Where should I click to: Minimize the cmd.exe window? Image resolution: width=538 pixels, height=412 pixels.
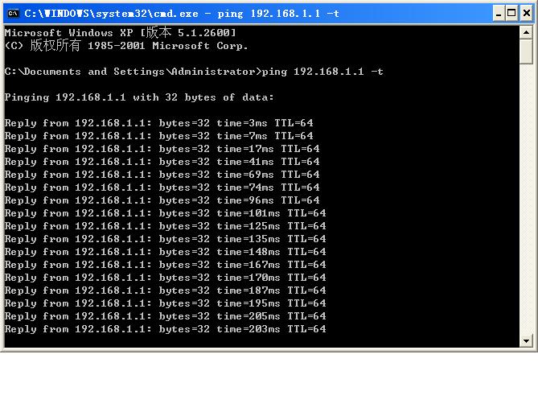coord(499,14)
